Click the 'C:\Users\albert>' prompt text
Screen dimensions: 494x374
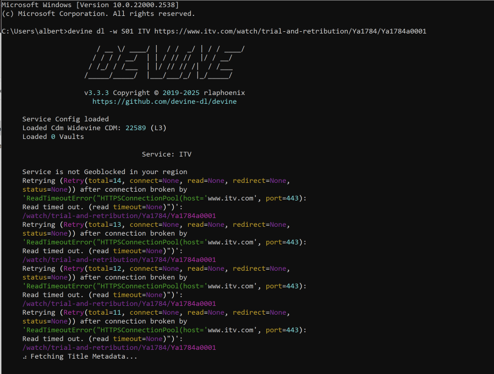pyautogui.click(x=35, y=31)
